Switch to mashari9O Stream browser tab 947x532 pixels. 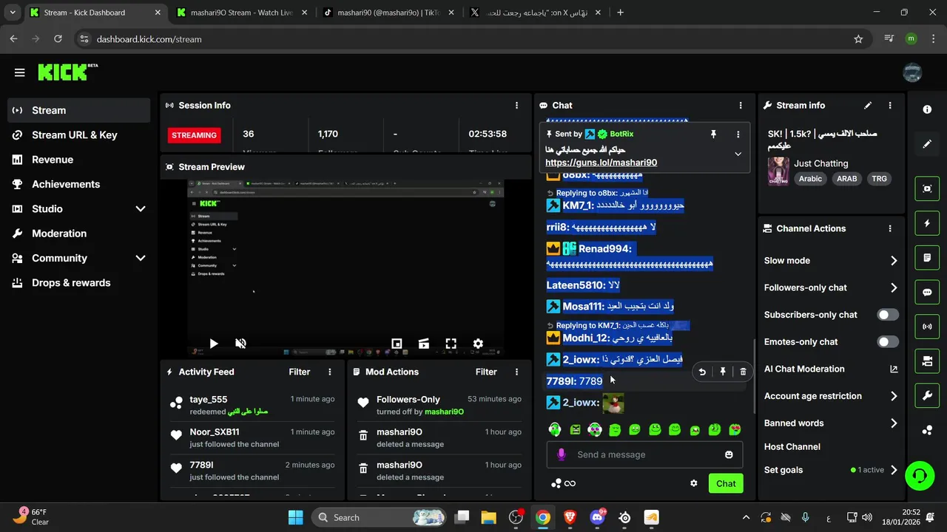pyautogui.click(x=242, y=13)
